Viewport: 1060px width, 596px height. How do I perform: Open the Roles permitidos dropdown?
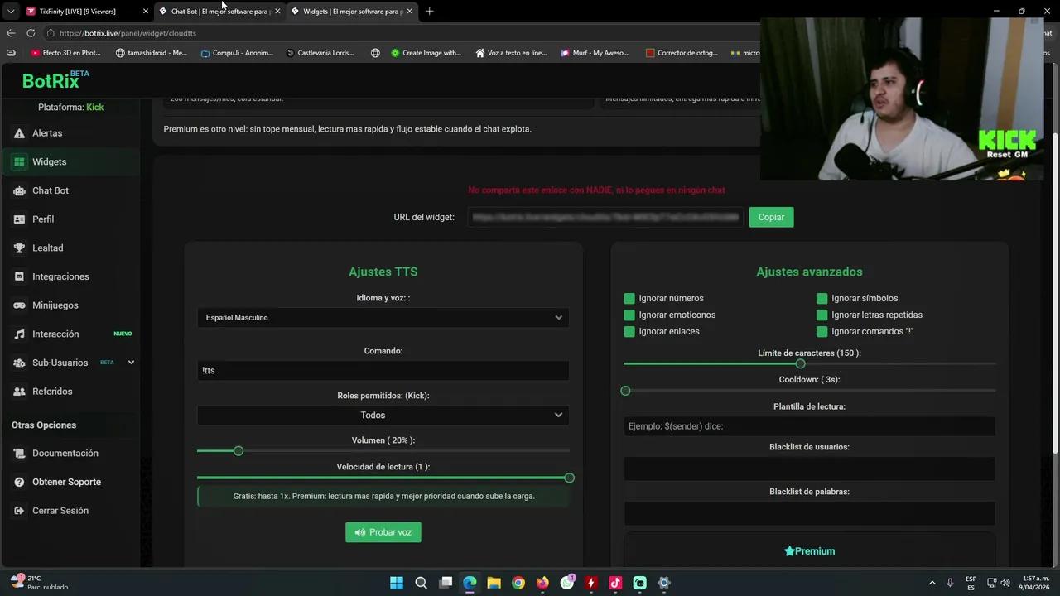pyautogui.click(x=383, y=416)
